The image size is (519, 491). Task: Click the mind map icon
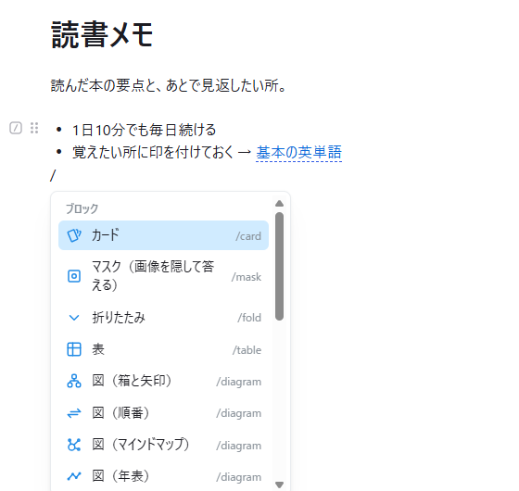click(x=74, y=445)
